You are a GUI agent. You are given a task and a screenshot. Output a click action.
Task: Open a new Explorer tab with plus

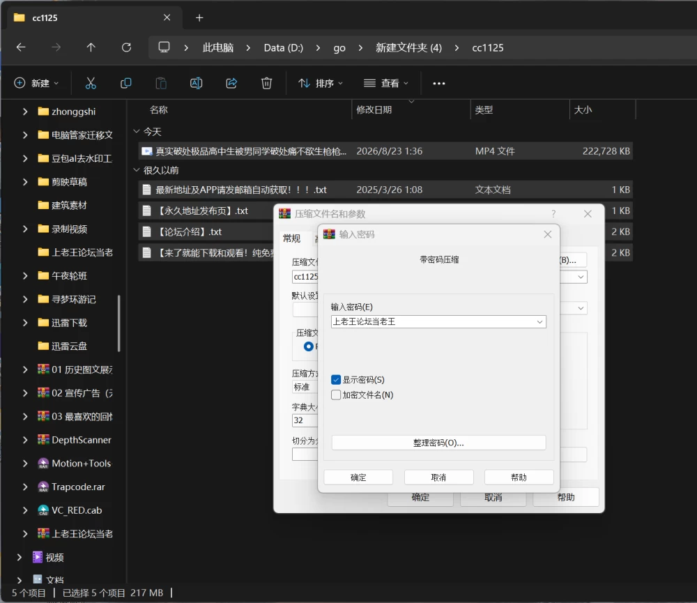point(199,18)
